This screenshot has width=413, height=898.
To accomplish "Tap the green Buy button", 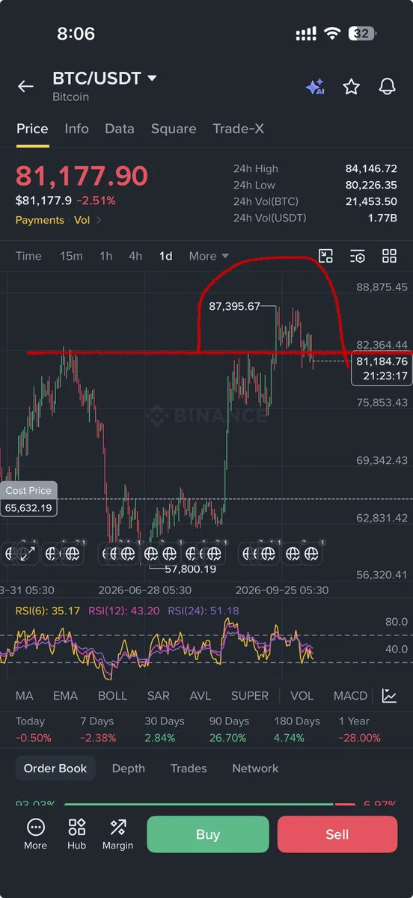I will [x=207, y=834].
